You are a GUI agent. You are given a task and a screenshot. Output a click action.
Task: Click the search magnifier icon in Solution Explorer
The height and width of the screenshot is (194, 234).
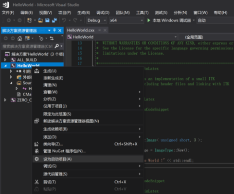(x=56, y=46)
